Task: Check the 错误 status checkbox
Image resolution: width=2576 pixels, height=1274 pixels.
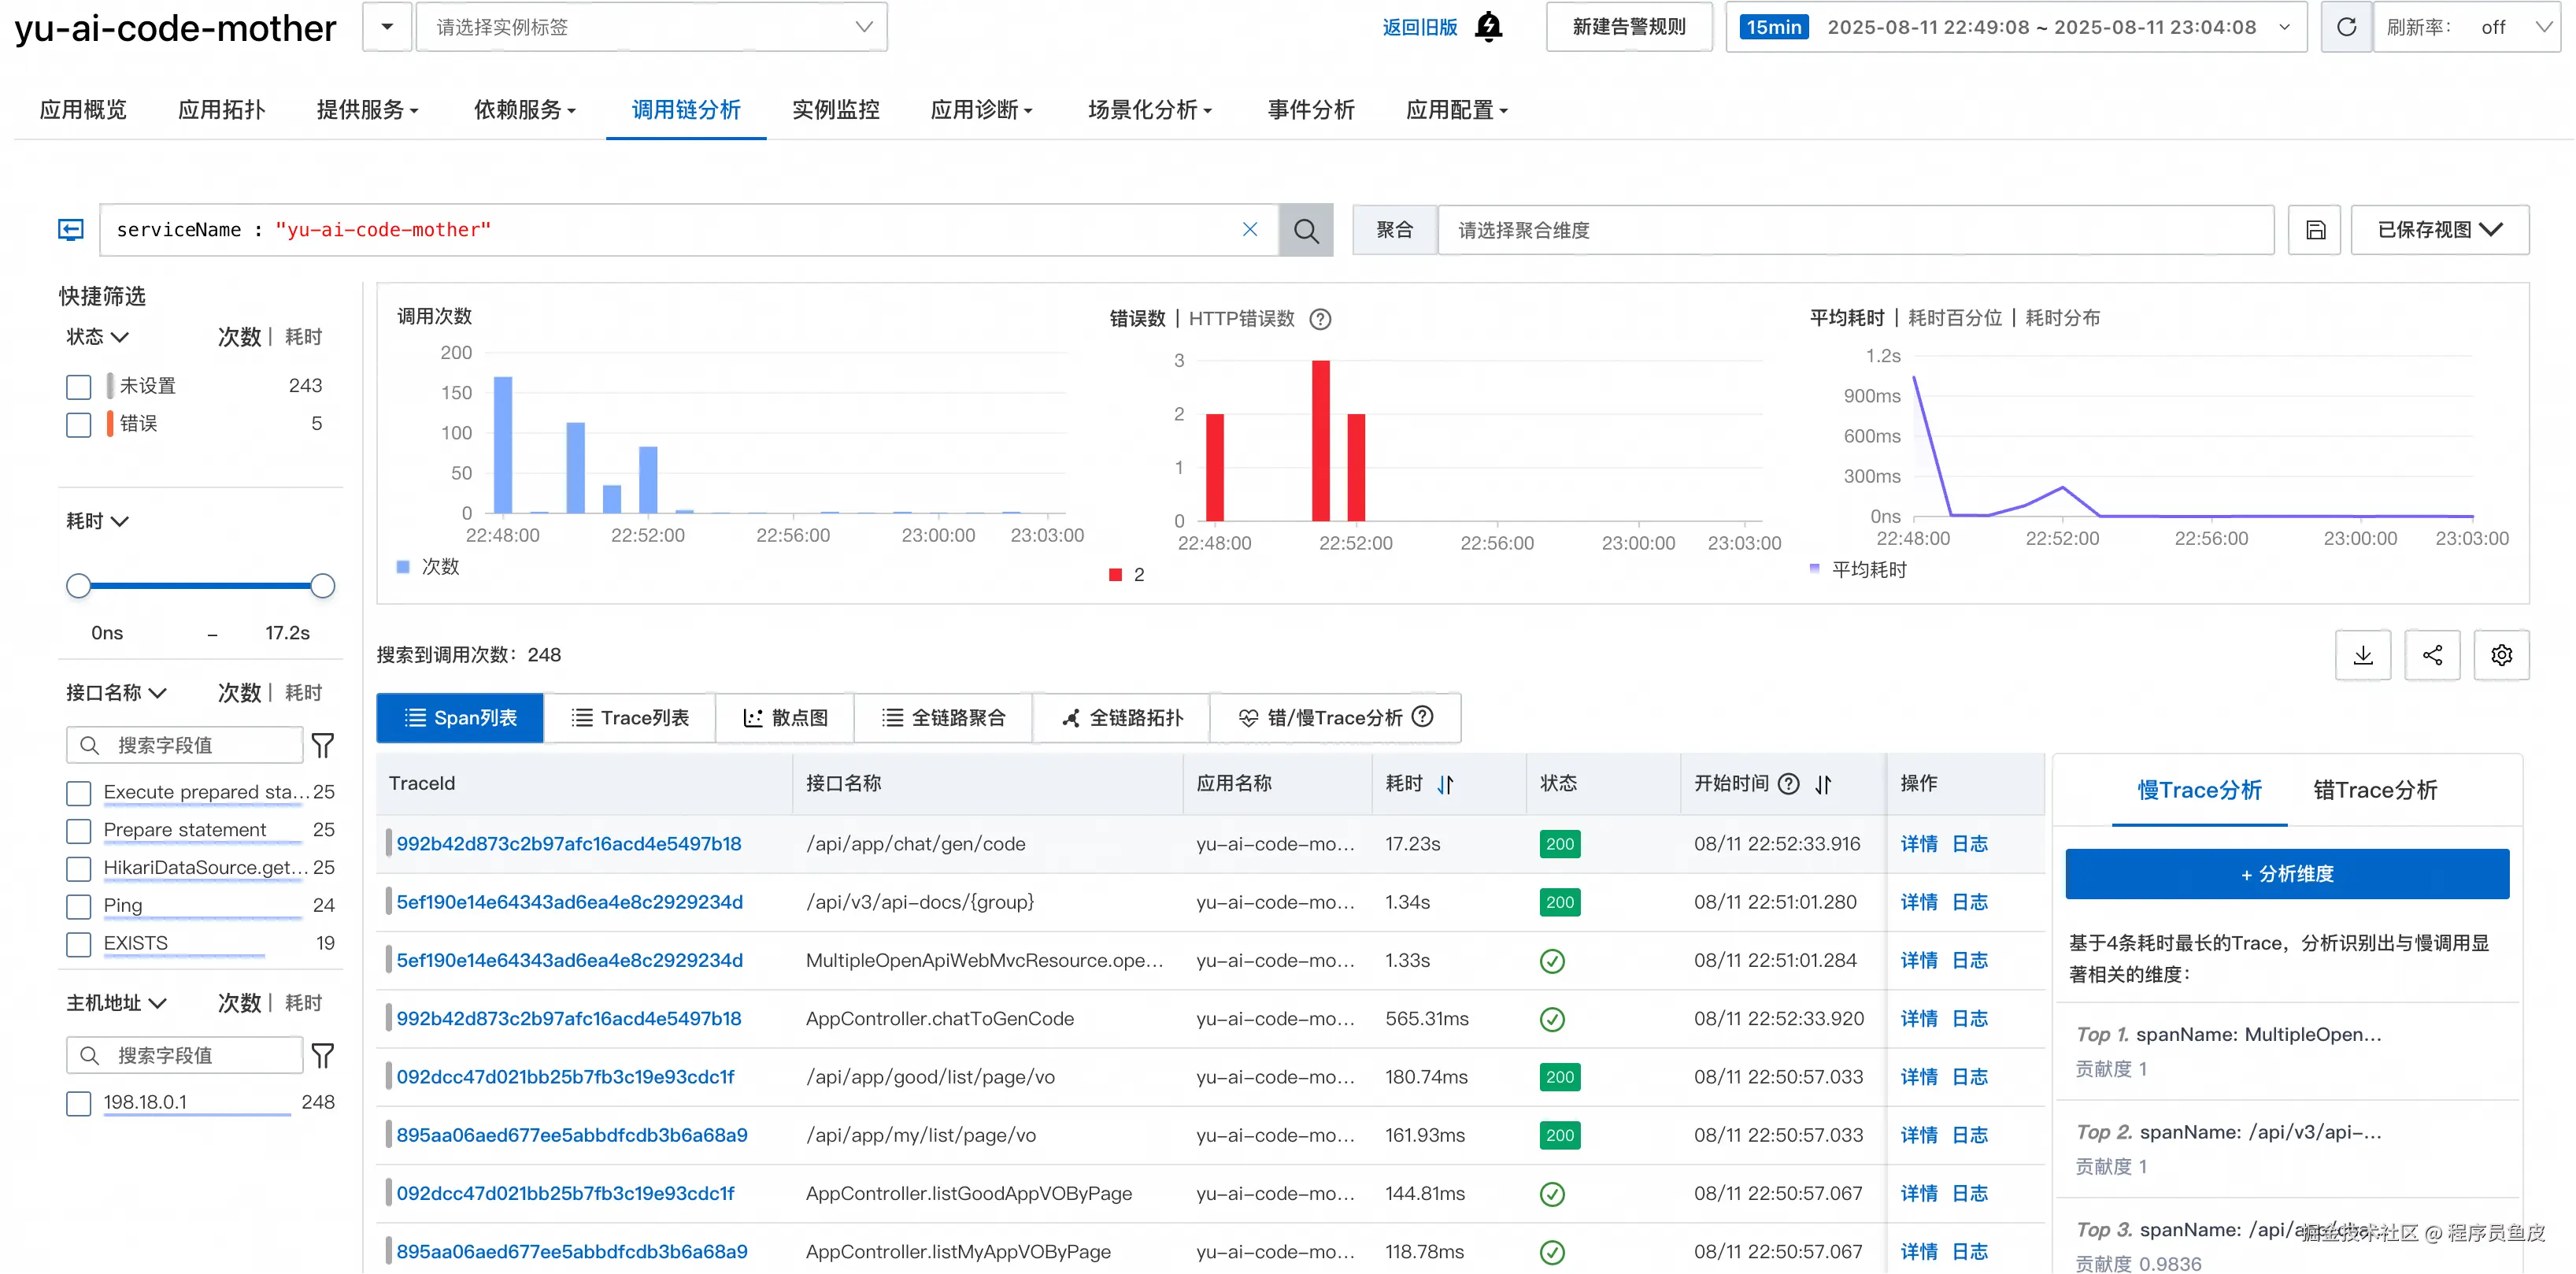Action: pyautogui.click(x=78, y=425)
